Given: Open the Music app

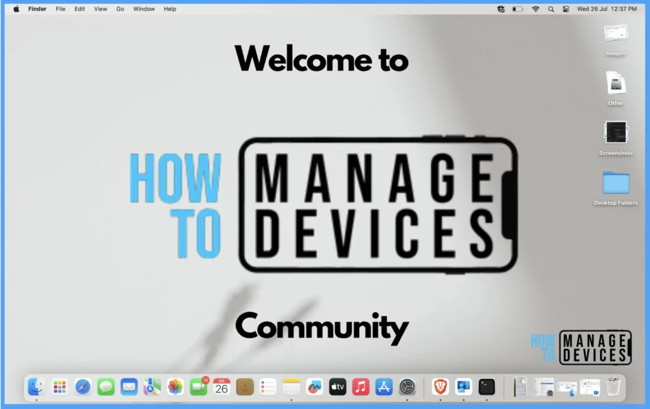Looking at the screenshot, I should click(x=361, y=387).
